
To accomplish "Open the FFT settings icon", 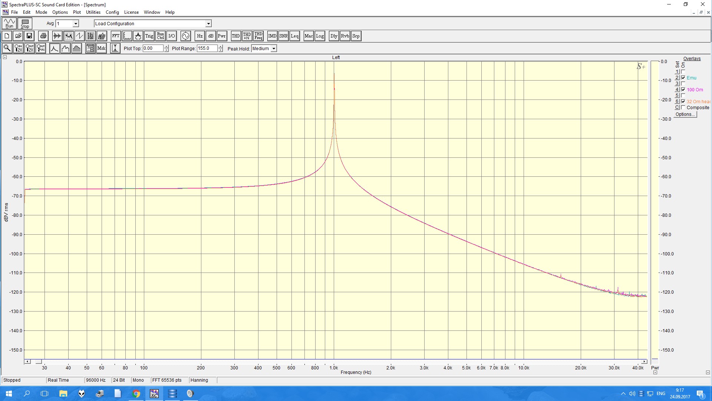I will (x=116, y=36).
